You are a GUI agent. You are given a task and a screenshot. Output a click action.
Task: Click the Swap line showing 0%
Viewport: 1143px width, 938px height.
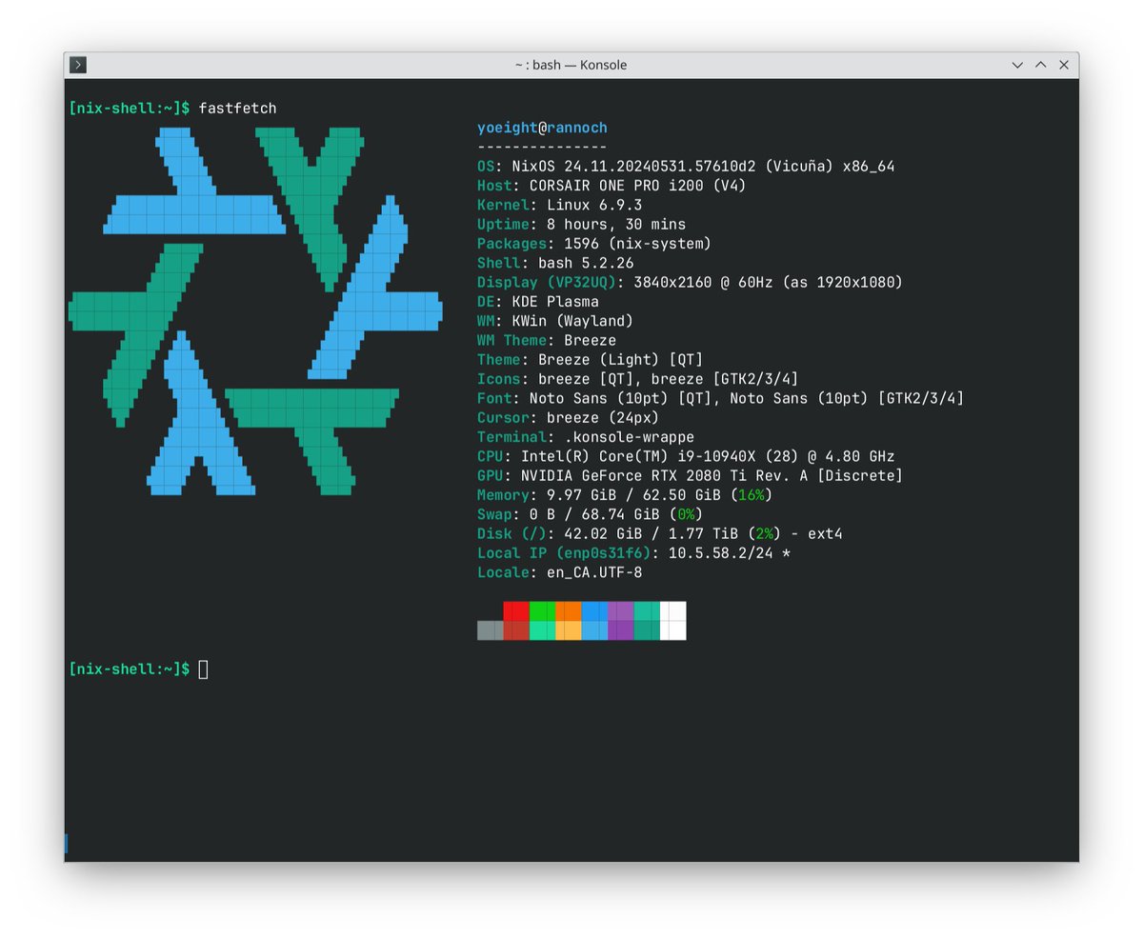point(590,515)
